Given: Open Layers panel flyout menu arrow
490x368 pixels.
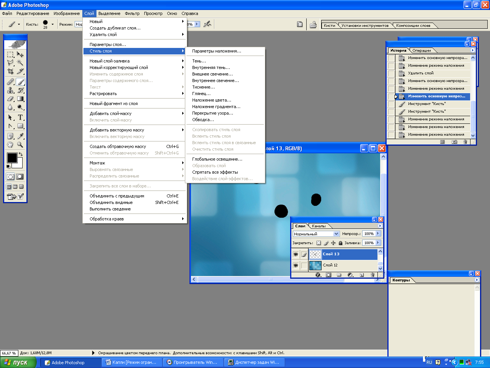Looking at the screenshot, I should tap(380, 226).
